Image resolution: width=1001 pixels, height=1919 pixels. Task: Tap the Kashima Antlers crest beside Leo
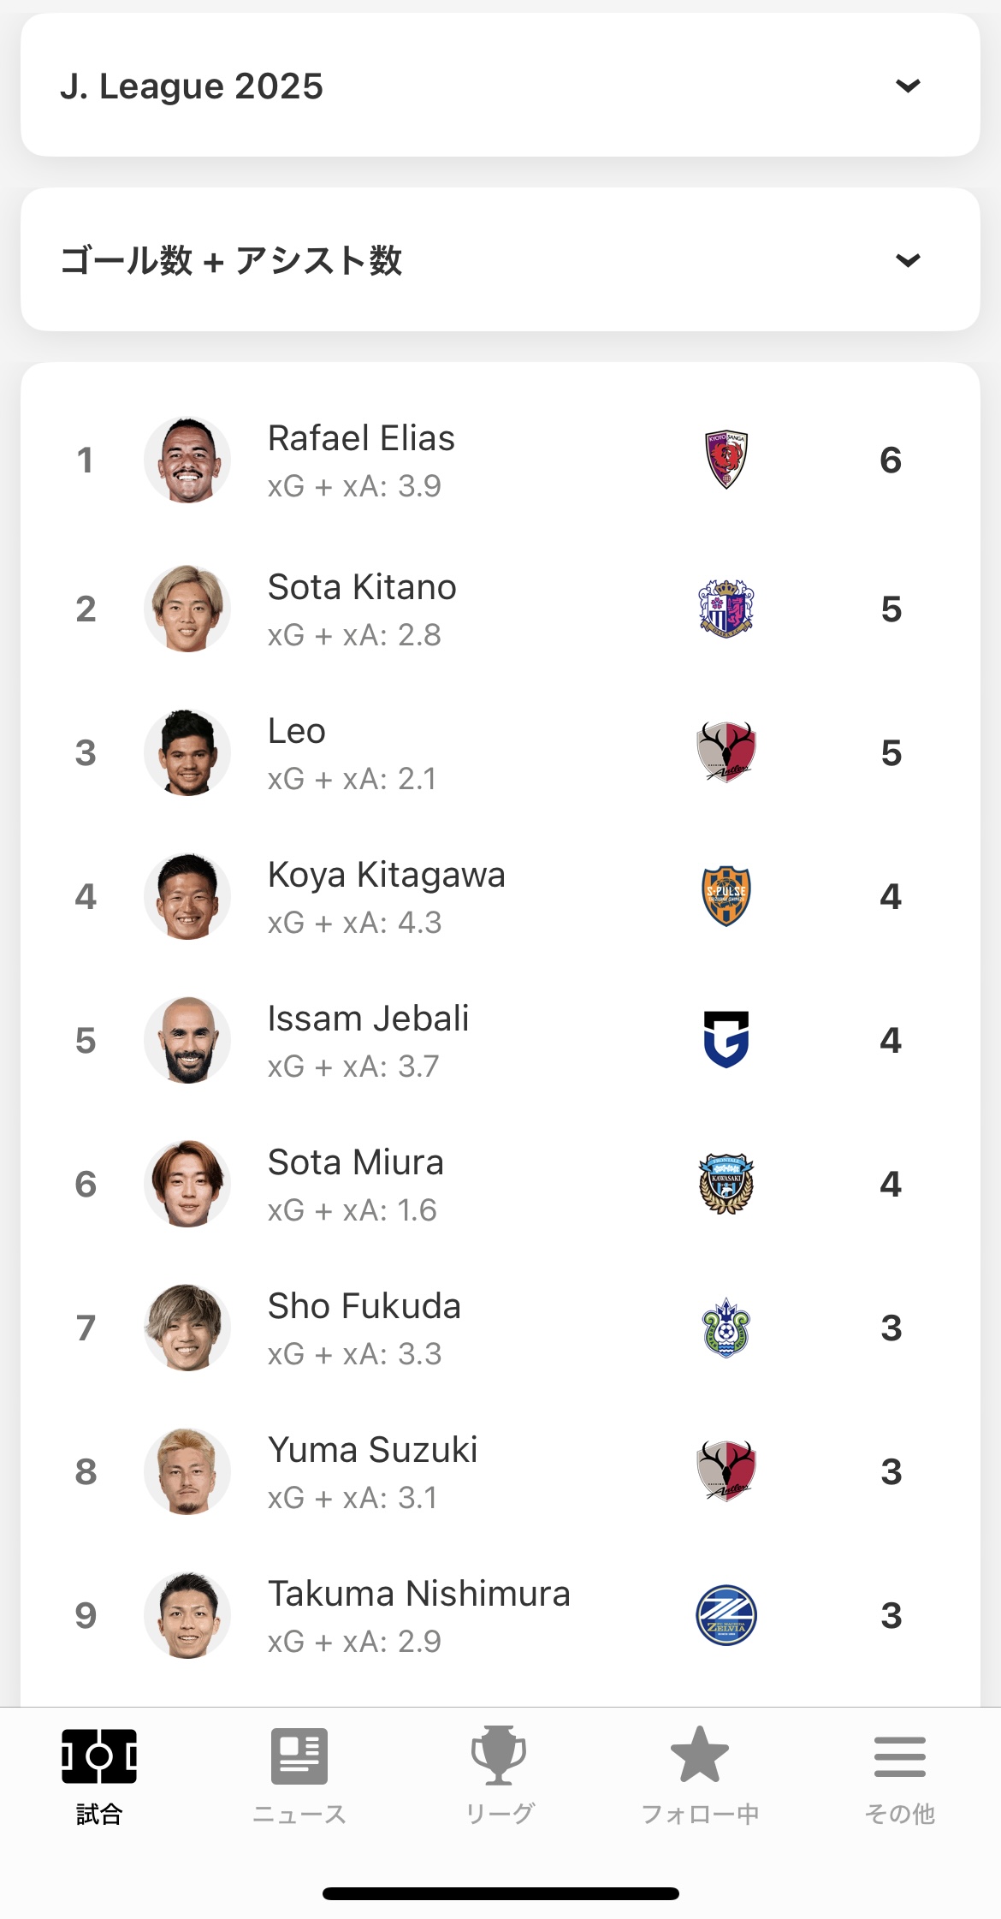[726, 752]
